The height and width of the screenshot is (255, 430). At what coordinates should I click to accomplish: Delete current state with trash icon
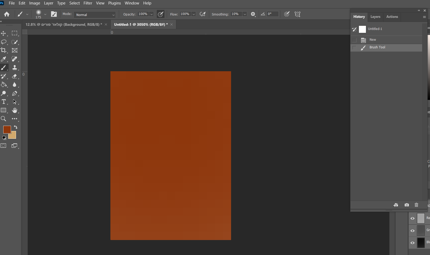click(x=416, y=205)
